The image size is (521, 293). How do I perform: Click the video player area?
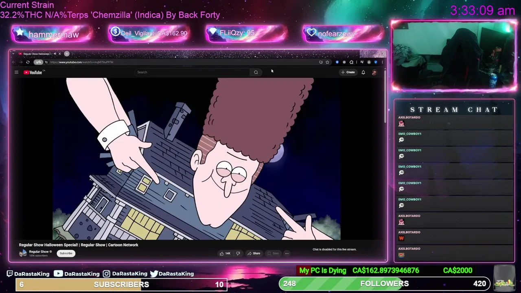point(197,159)
